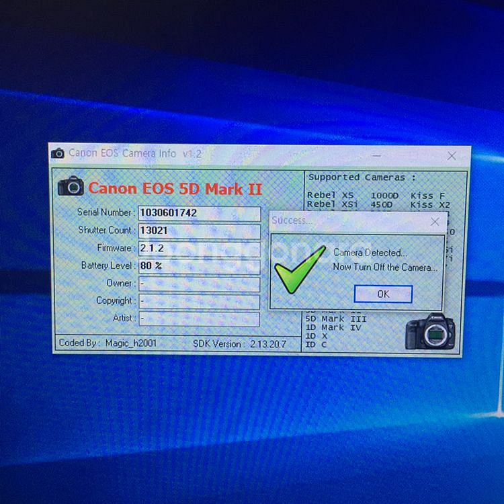Screen dimensions: 504x504
Task: Select Rebel XS in supported cameras list
Action: (330, 196)
